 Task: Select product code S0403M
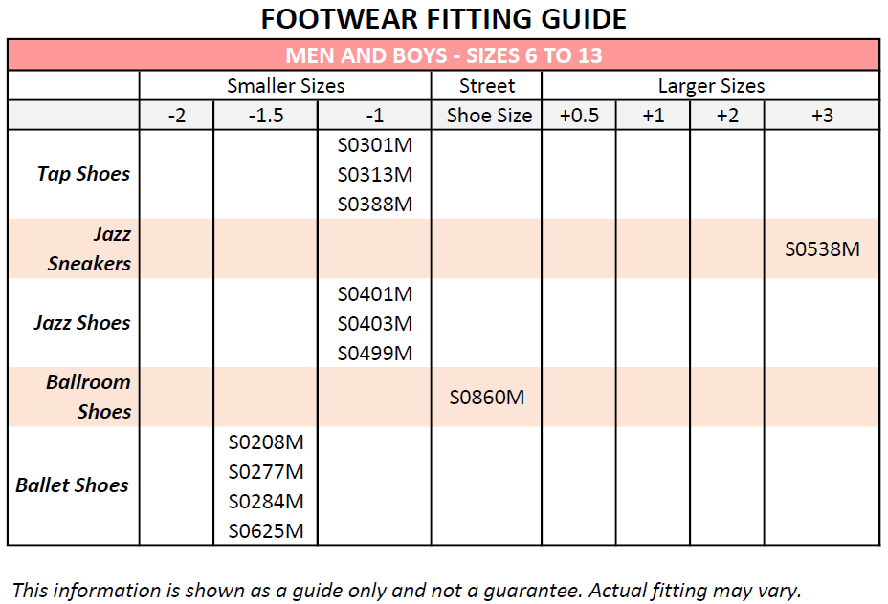click(374, 324)
